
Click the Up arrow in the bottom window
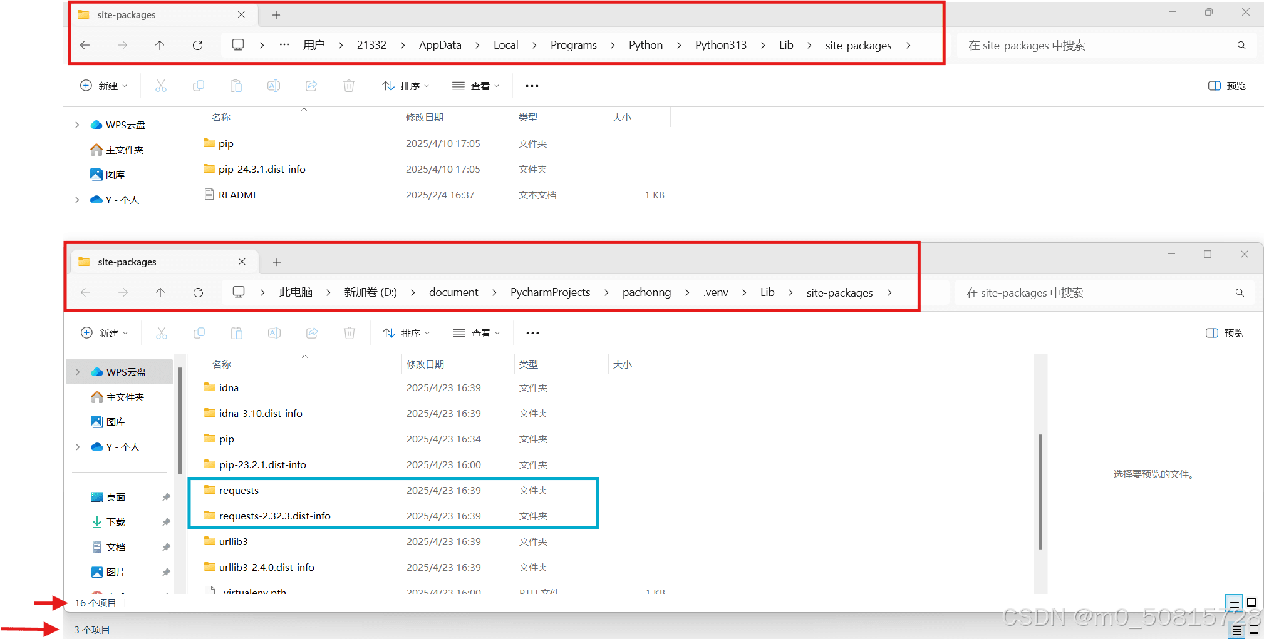coord(160,292)
